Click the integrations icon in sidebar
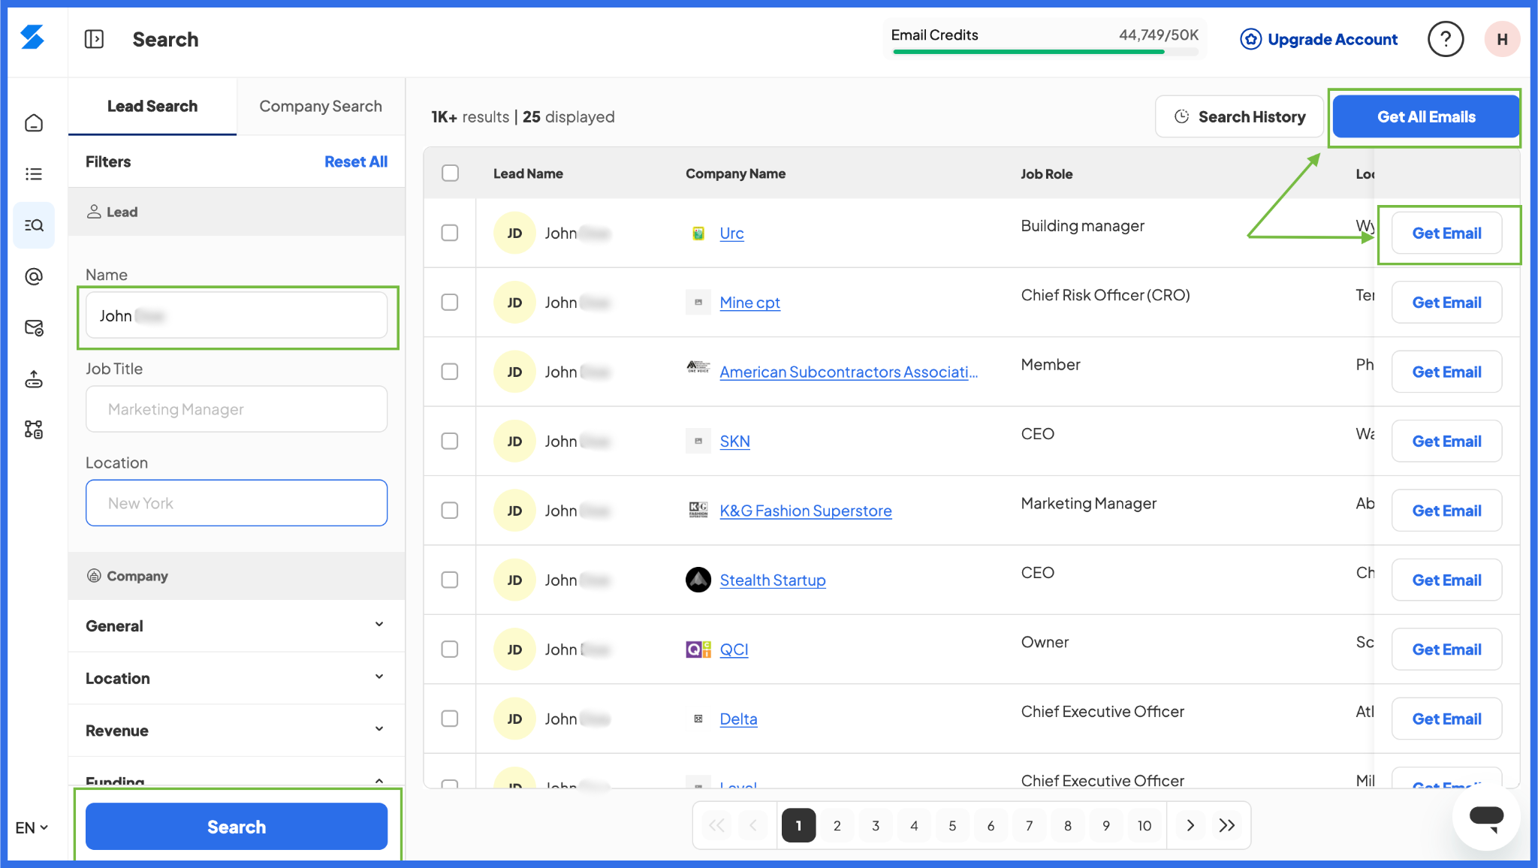This screenshot has width=1538, height=868. pos(34,429)
